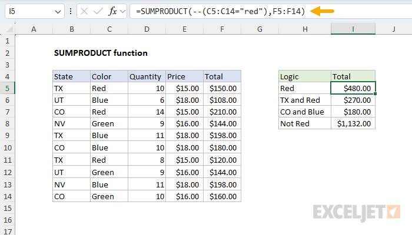412x235 pixels.
Task: Click the enter checkmark icon in formula bar
Action: (x=98, y=11)
